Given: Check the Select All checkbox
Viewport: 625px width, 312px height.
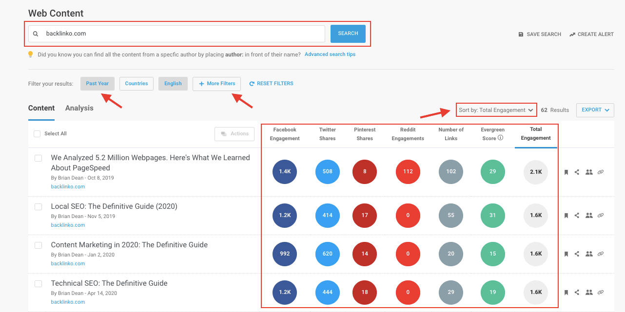Looking at the screenshot, I should tap(37, 134).
